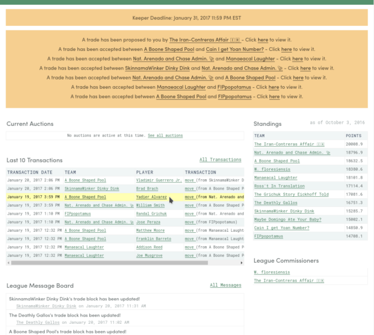Click the PLAYER column header

(x=145, y=172)
